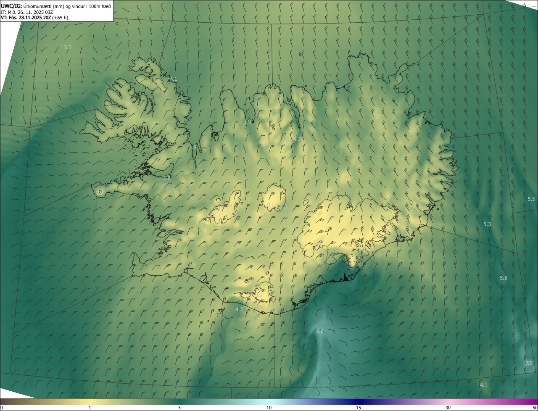Click the 'UWC/IG: Úrkomumætti (mm)' title line
Image resolution: width=538 pixels, height=411 pixels.
point(56,6)
